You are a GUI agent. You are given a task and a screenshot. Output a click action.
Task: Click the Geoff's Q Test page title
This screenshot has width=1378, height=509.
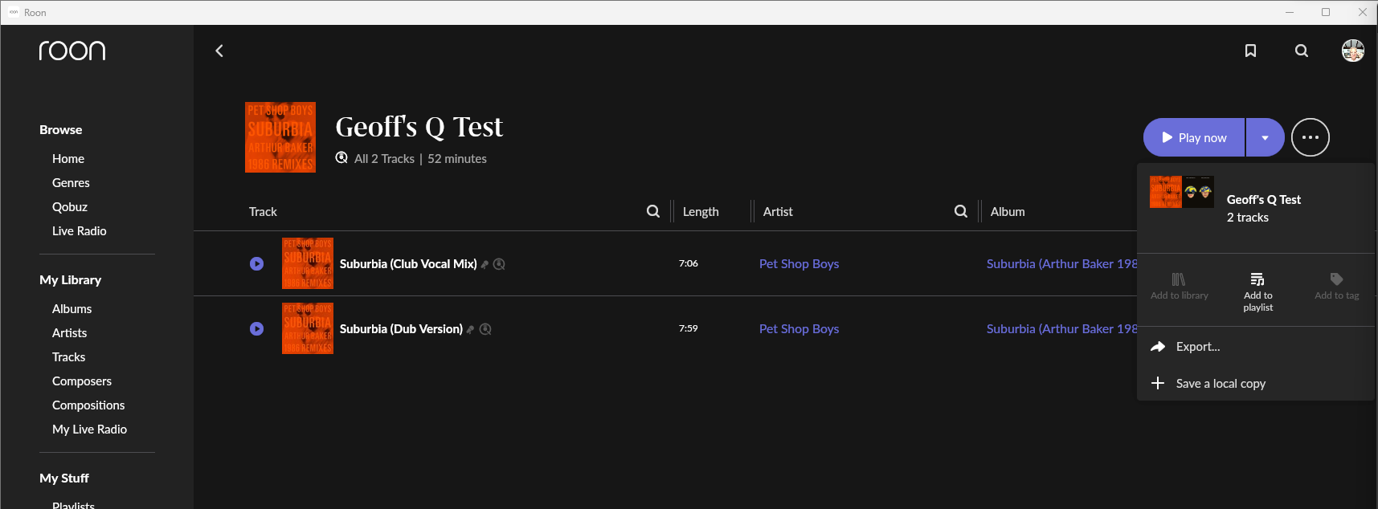pyautogui.click(x=419, y=127)
